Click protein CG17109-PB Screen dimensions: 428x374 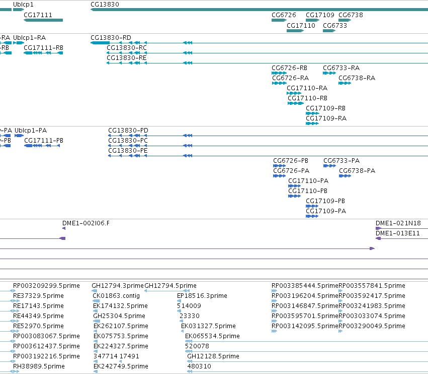(x=312, y=206)
